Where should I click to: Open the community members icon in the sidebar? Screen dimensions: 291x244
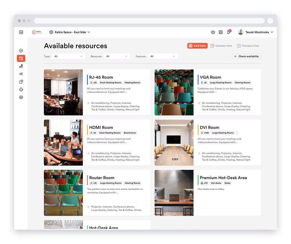coord(21,74)
